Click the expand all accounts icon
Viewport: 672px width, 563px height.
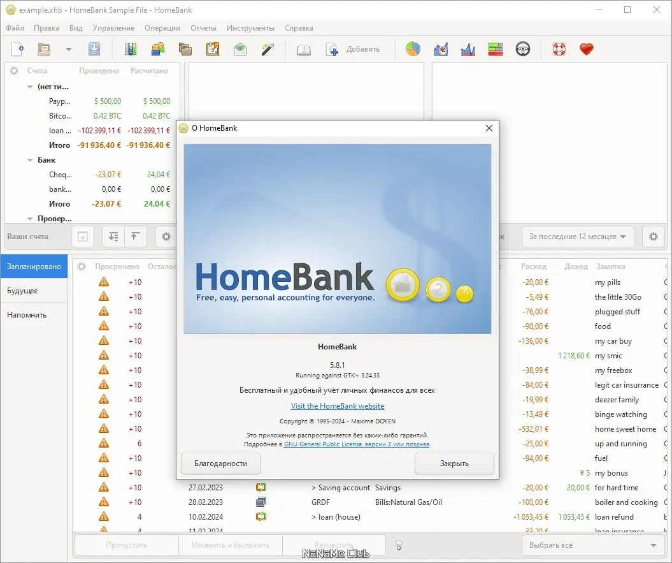click(x=113, y=237)
